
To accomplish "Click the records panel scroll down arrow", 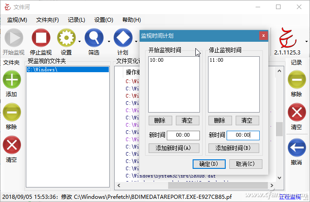I will 279,178.
